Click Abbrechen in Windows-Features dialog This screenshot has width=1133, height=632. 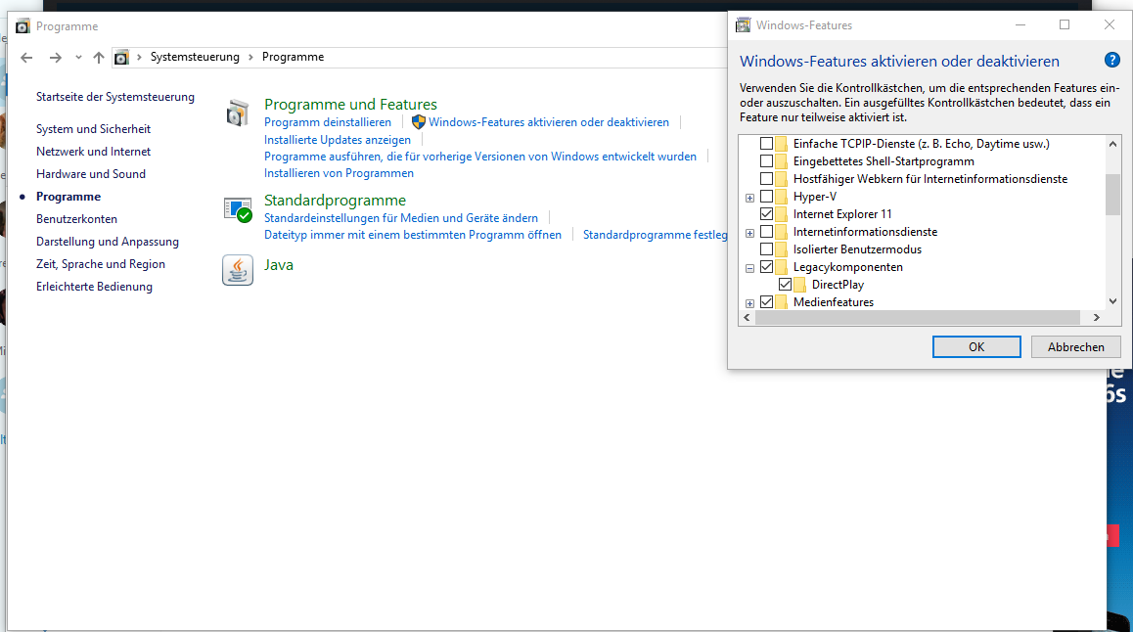point(1075,346)
